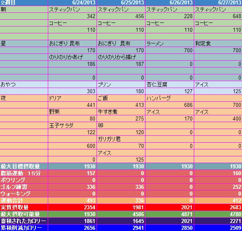Click the value 187

pos(121,64)
